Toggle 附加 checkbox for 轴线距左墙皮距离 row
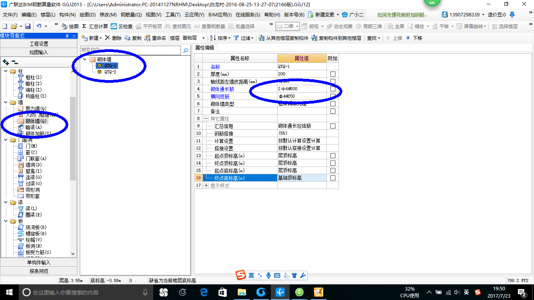Screen dimensions: 534x300 [x=333, y=81]
